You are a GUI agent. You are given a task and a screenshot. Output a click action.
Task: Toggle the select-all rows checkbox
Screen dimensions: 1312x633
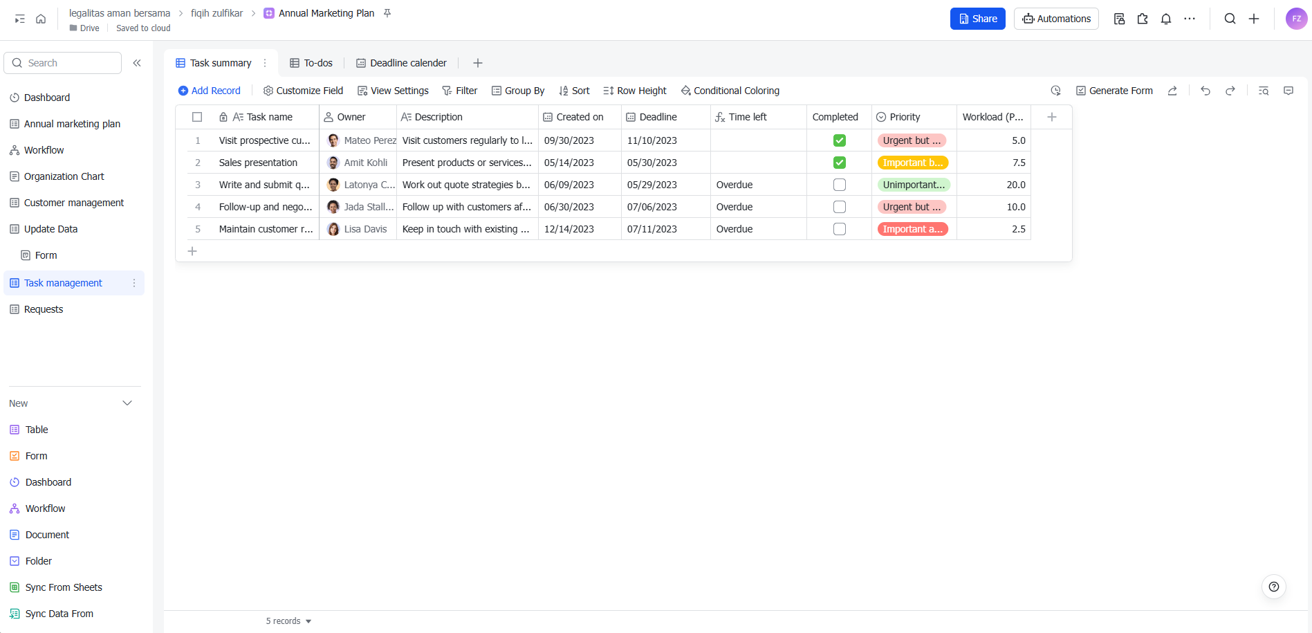(197, 117)
